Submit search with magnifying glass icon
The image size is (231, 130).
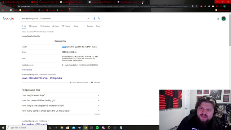pos(99,18)
